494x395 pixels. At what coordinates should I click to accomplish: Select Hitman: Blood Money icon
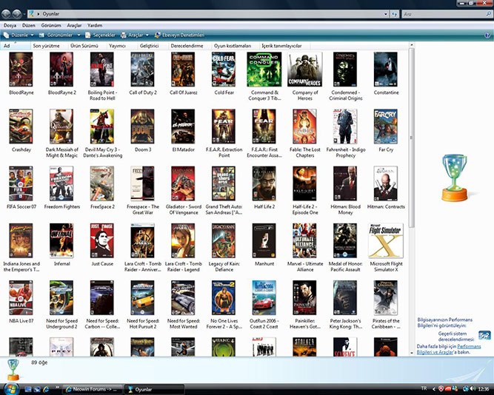pos(345,183)
